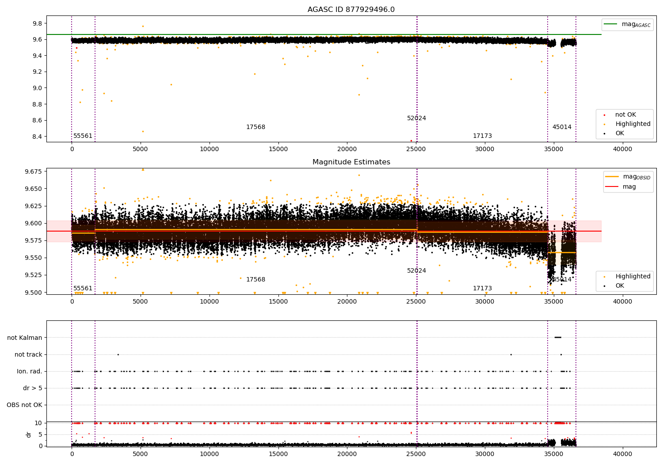The width and height of the screenshot is (663, 464).
Task: Click the "dr > 5" row label
Action: point(32,388)
